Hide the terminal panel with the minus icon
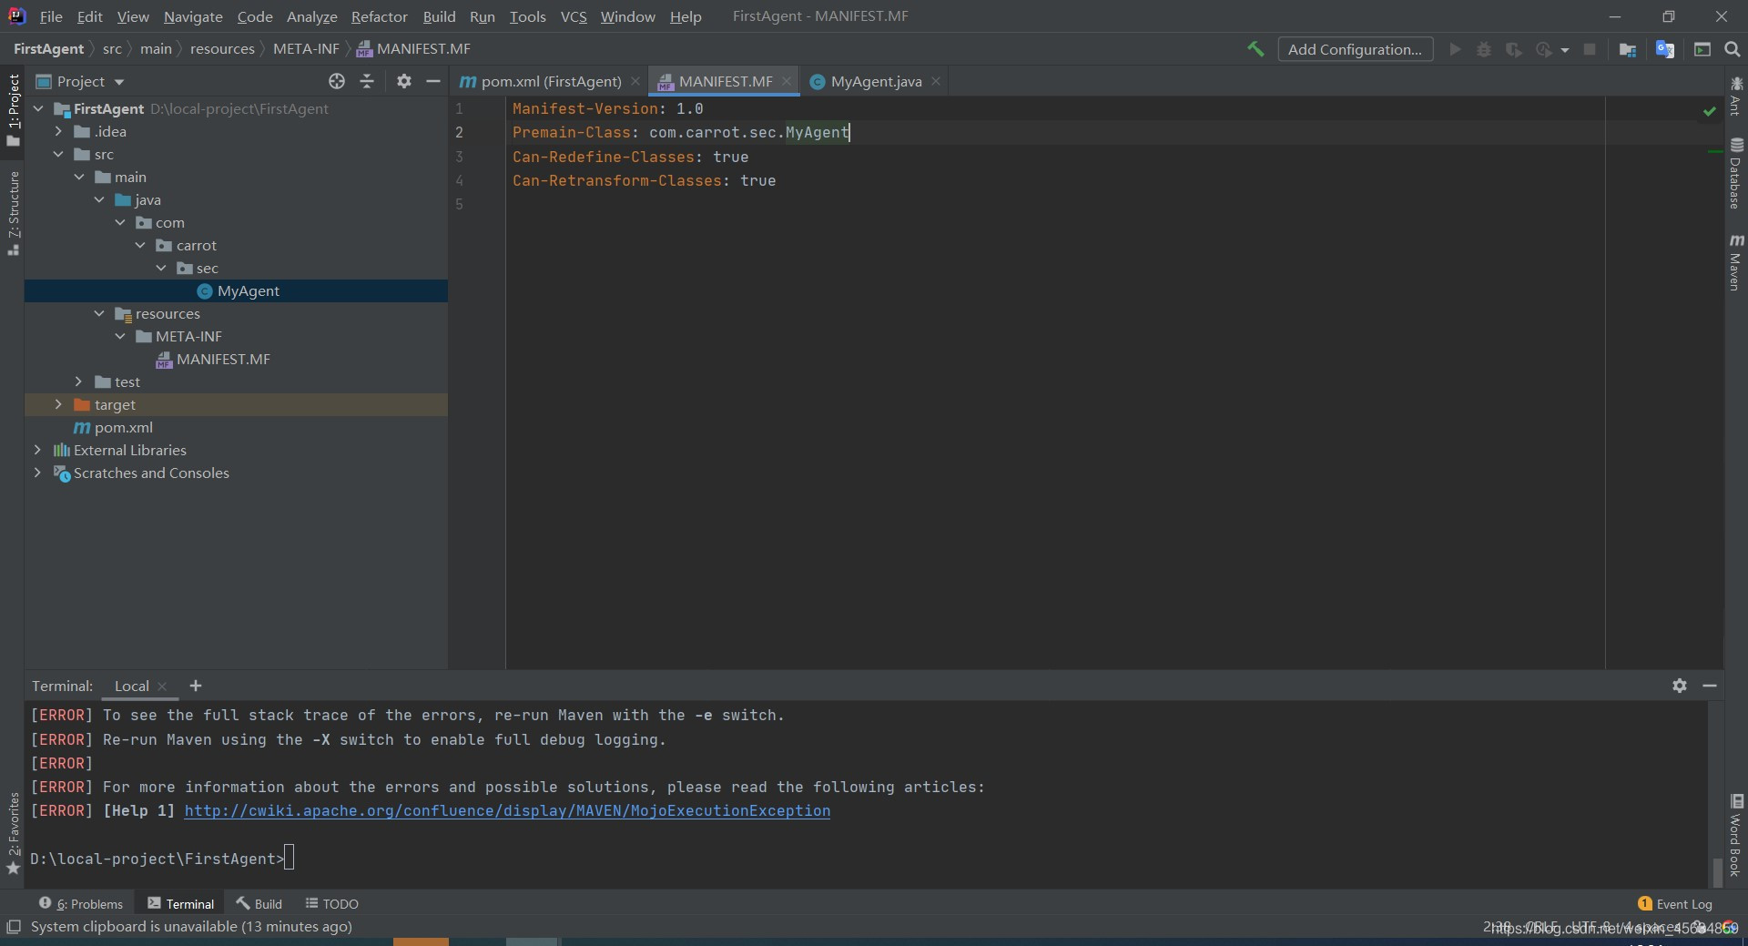This screenshot has height=946, width=1748. click(x=1710, y=686)
